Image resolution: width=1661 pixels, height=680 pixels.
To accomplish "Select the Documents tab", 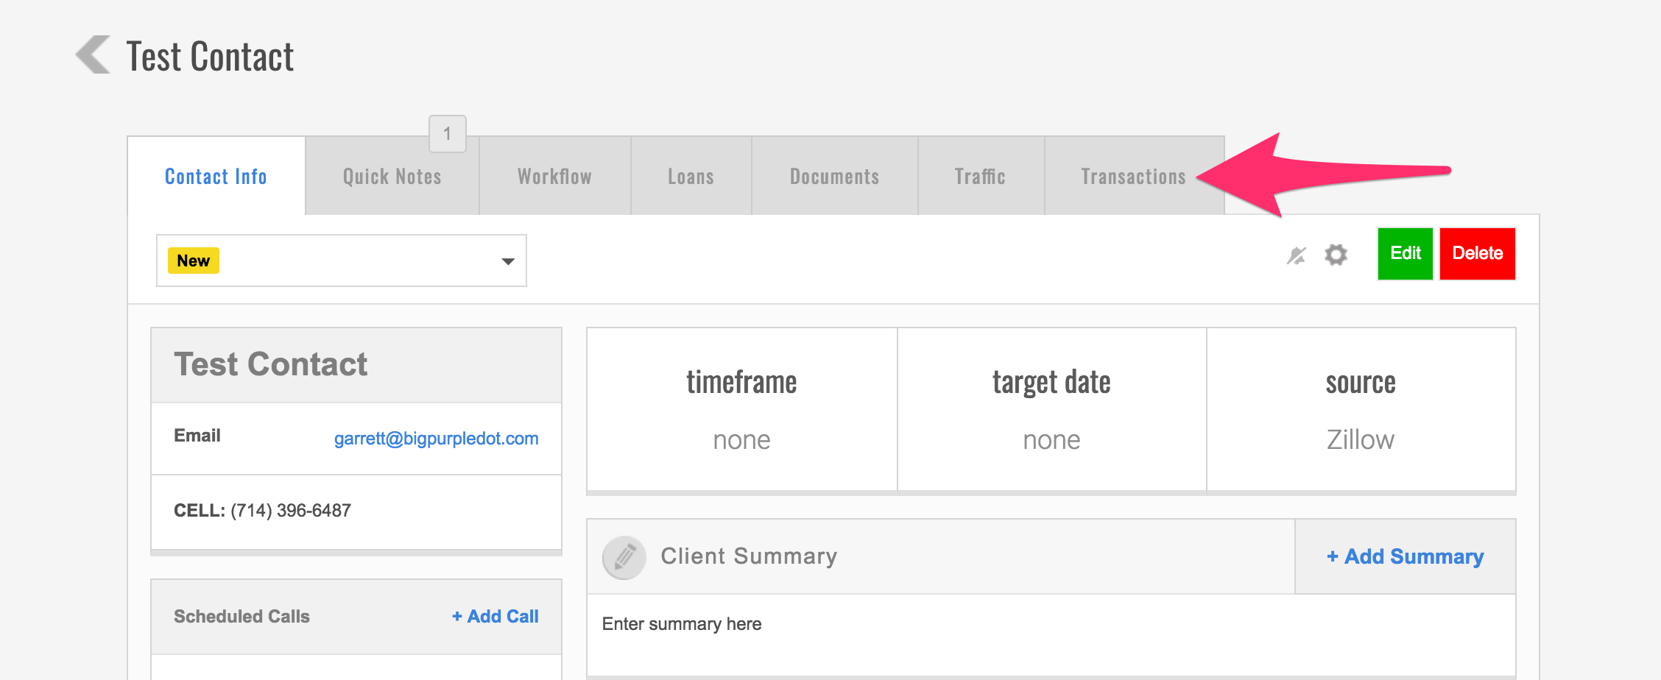I will [x=834, y=177].
